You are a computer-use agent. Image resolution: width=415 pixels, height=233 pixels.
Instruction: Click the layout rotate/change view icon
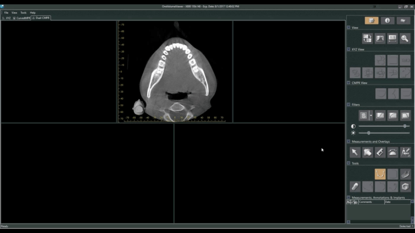(x=368, y=38)
